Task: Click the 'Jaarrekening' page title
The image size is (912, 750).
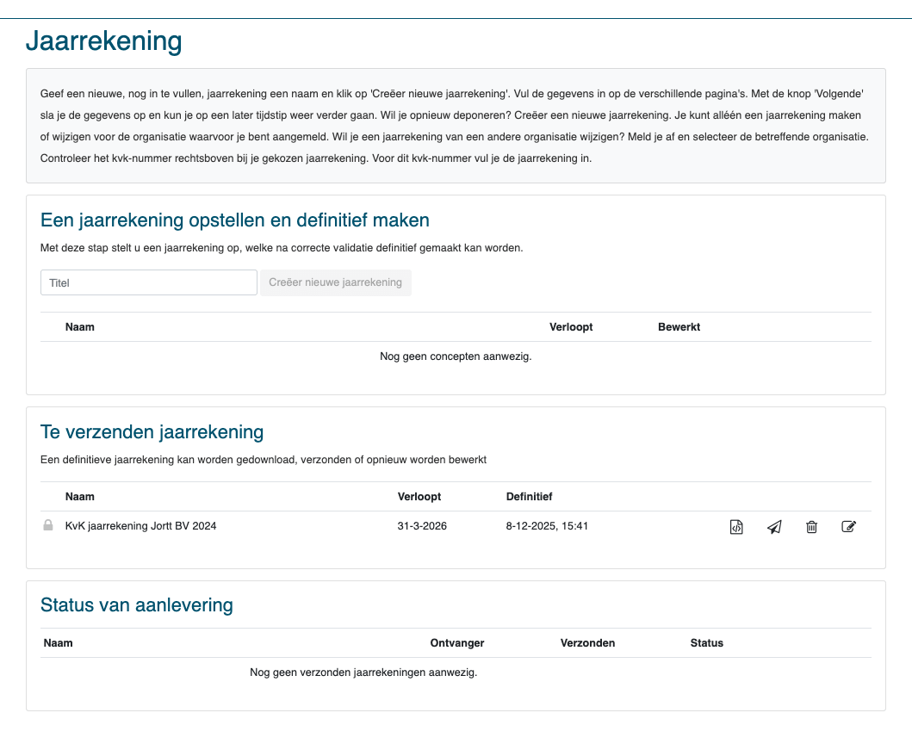Action: point(104,41)
